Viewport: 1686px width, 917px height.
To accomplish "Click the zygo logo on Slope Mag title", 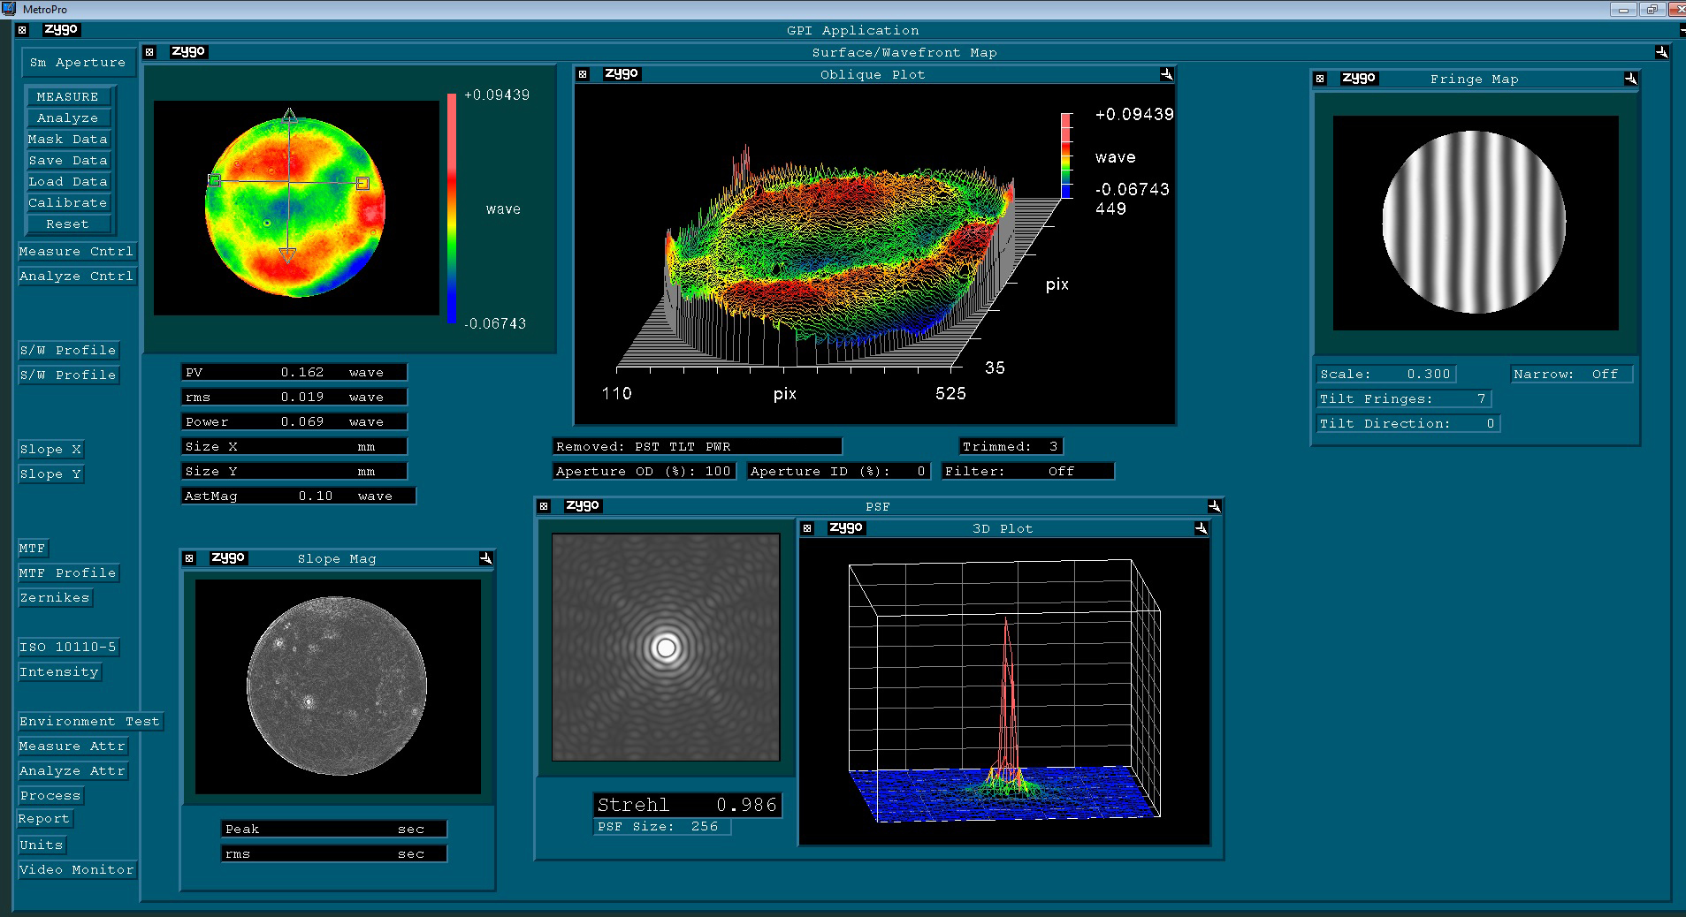I will [228, 557].
